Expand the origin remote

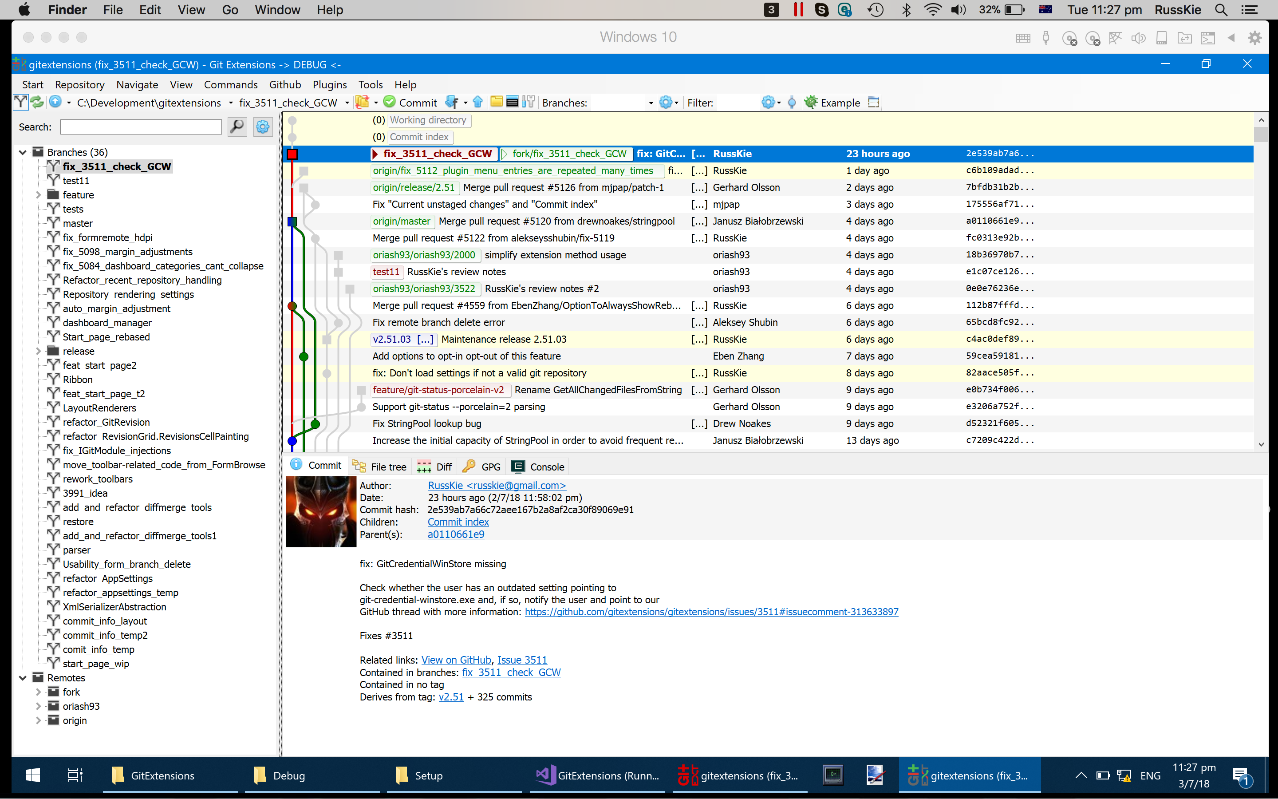[x=38, y=720]
